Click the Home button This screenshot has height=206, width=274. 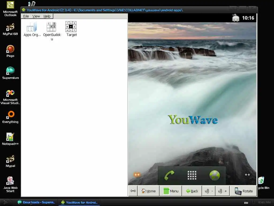(x=148, y=191)
